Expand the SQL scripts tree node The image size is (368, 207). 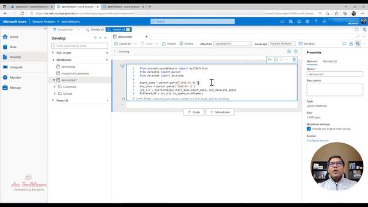click(53, 53)
